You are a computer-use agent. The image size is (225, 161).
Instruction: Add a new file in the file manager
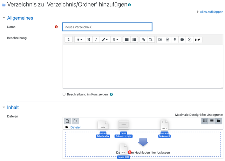point(68,121)
